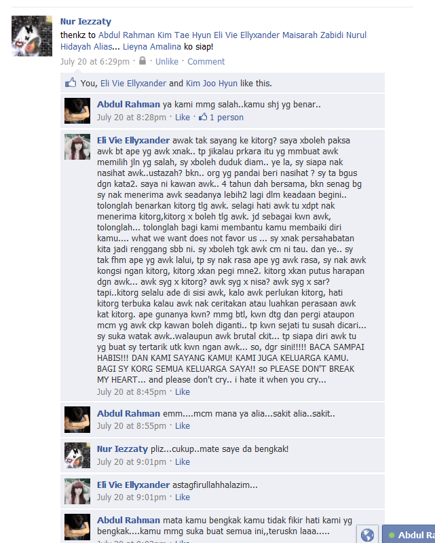This screenshot has width=435, height=543.
Task: Like Eli Vie Ellyxander's 8:45pm comment
Action: 183,392
